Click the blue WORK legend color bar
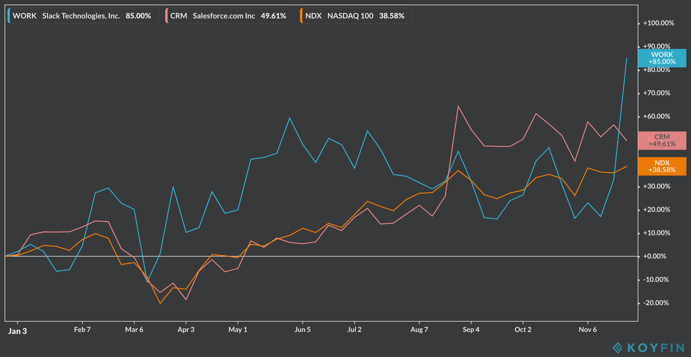The image size is (691, 357). click(x=9, y=16)
